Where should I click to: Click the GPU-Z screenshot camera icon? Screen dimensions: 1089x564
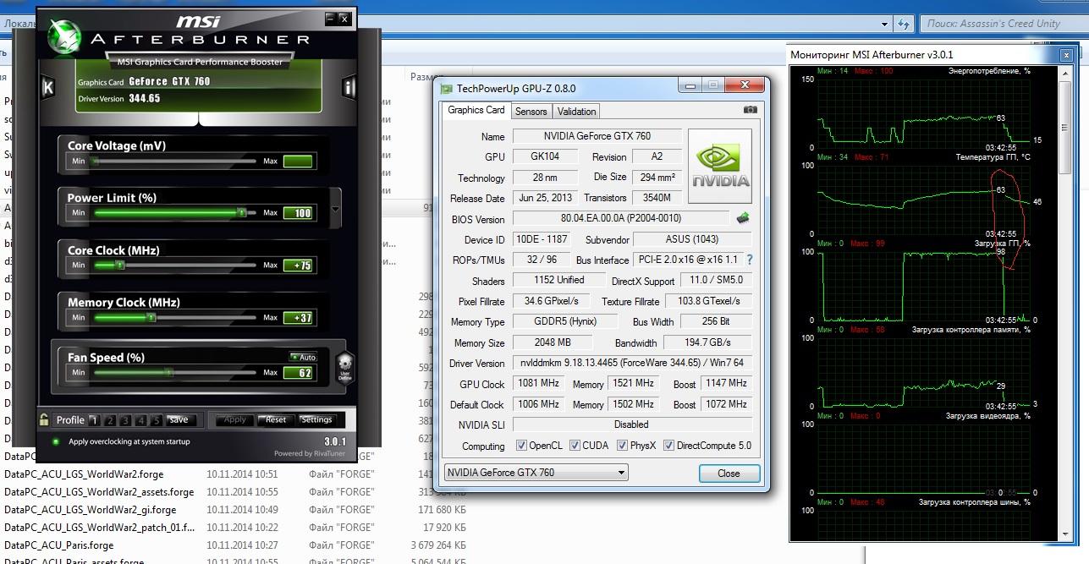pyautogui.click(x=750, y=110)
